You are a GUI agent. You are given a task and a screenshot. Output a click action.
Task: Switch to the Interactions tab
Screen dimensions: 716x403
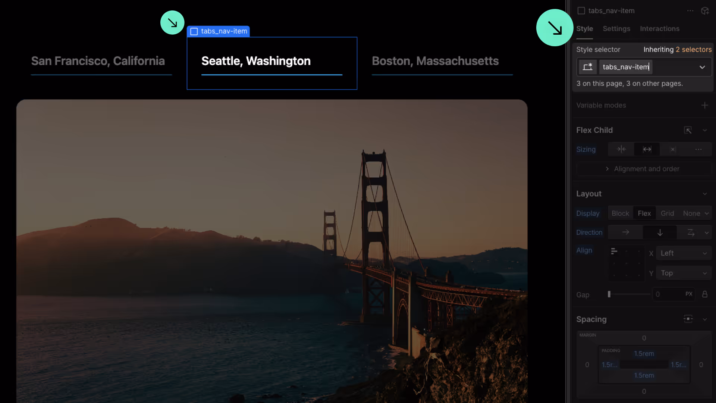pyautogui.click(x=659, y=29)
